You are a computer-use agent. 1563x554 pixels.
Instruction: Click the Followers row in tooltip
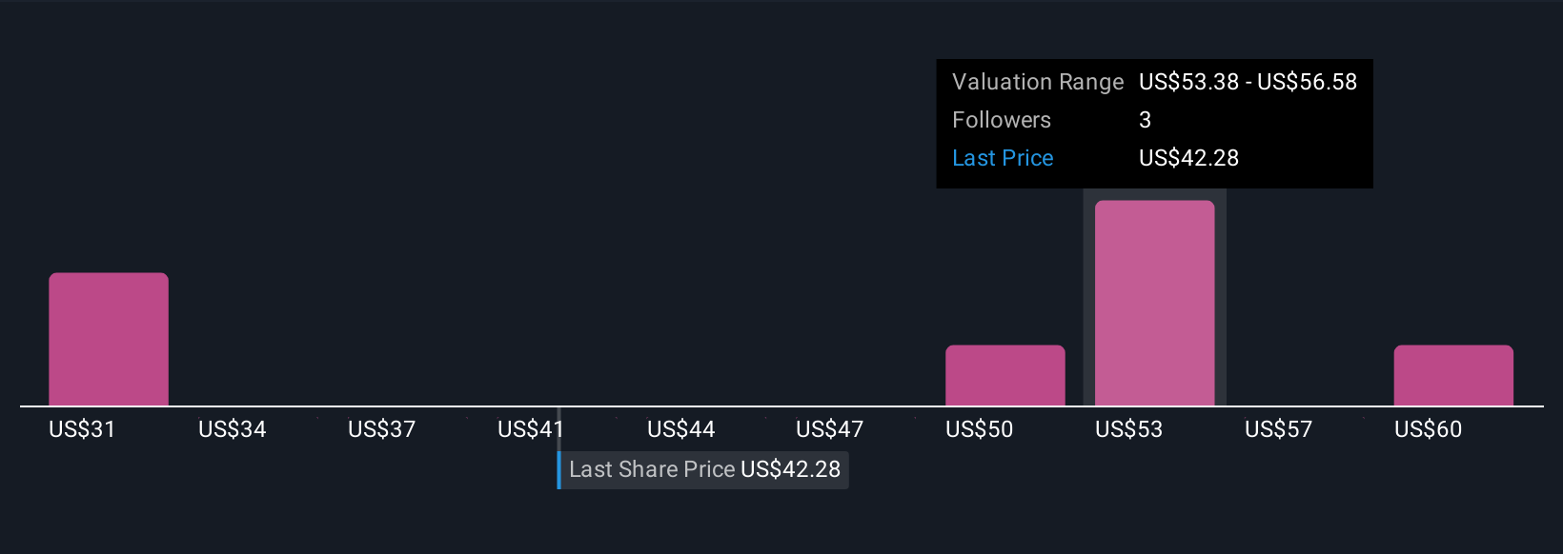(1154, 120)
